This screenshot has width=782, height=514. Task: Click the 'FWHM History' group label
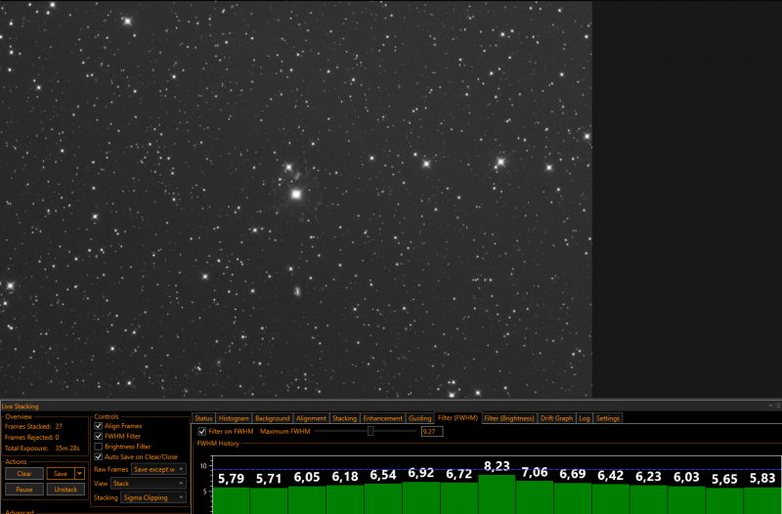tap(218, 444)
